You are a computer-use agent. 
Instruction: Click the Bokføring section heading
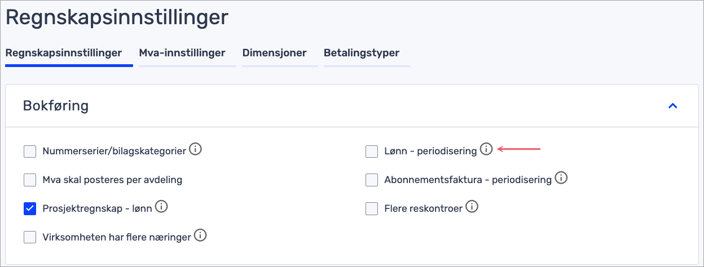56,105
